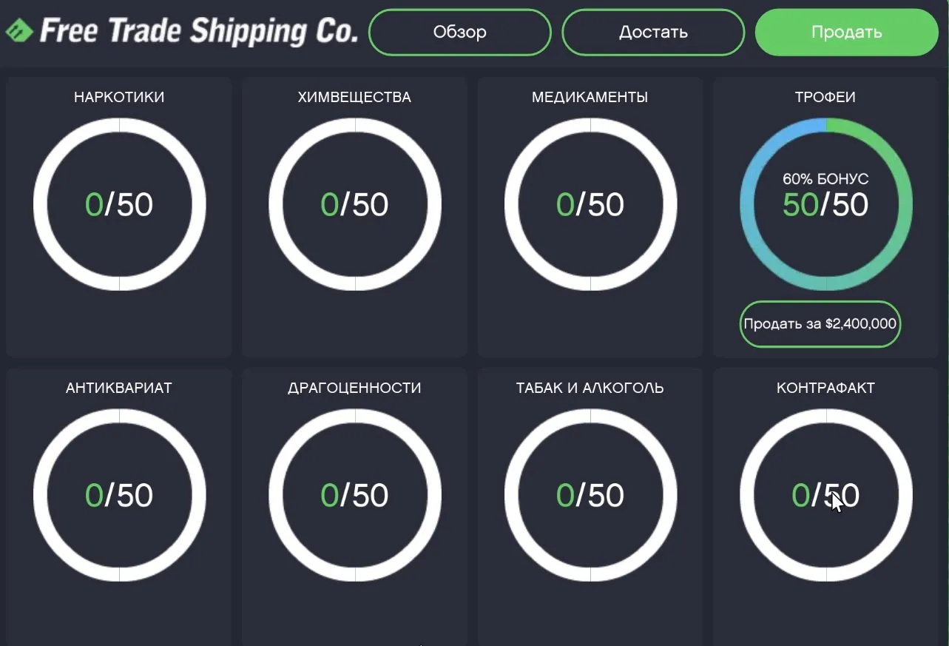
Task: Click the Free Trade Shipping Co. title text
Action: coord(198,31)
